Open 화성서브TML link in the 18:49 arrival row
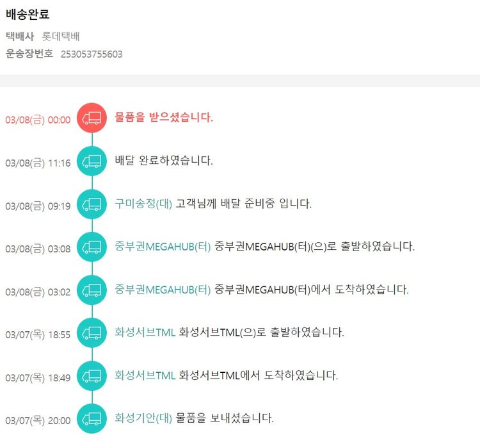 [145, 375]
